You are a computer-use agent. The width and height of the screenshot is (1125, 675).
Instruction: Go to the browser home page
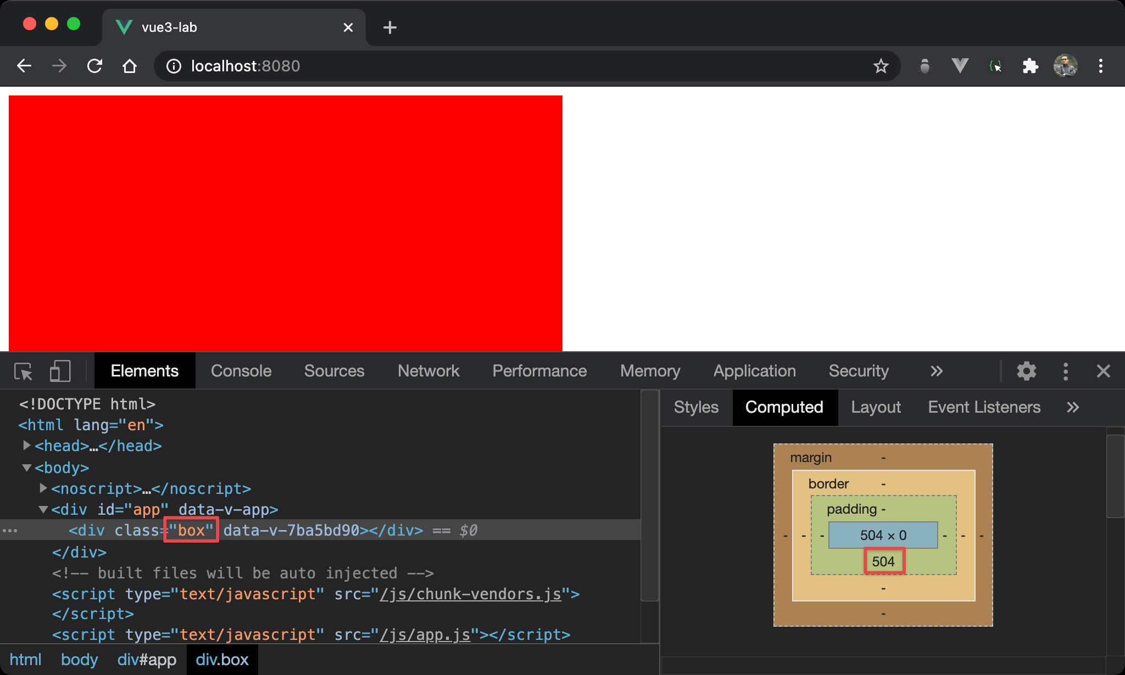coord(130,66)
